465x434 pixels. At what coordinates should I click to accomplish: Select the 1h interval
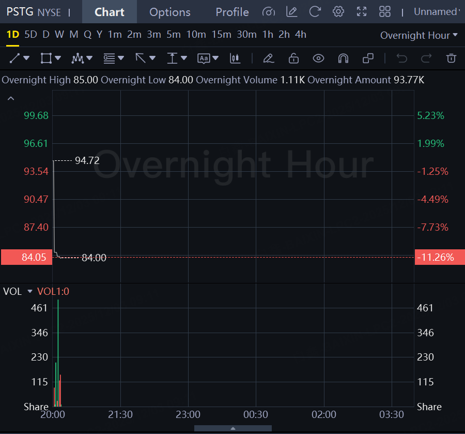coord(268,35)
